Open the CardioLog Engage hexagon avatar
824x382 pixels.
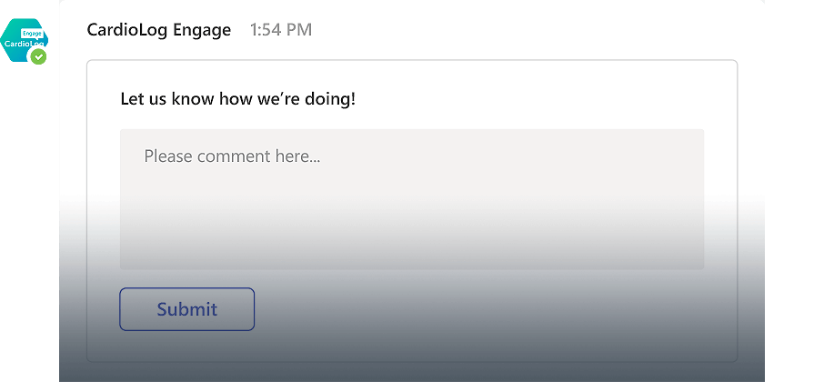pyautogui.click(x=24, y=40)
